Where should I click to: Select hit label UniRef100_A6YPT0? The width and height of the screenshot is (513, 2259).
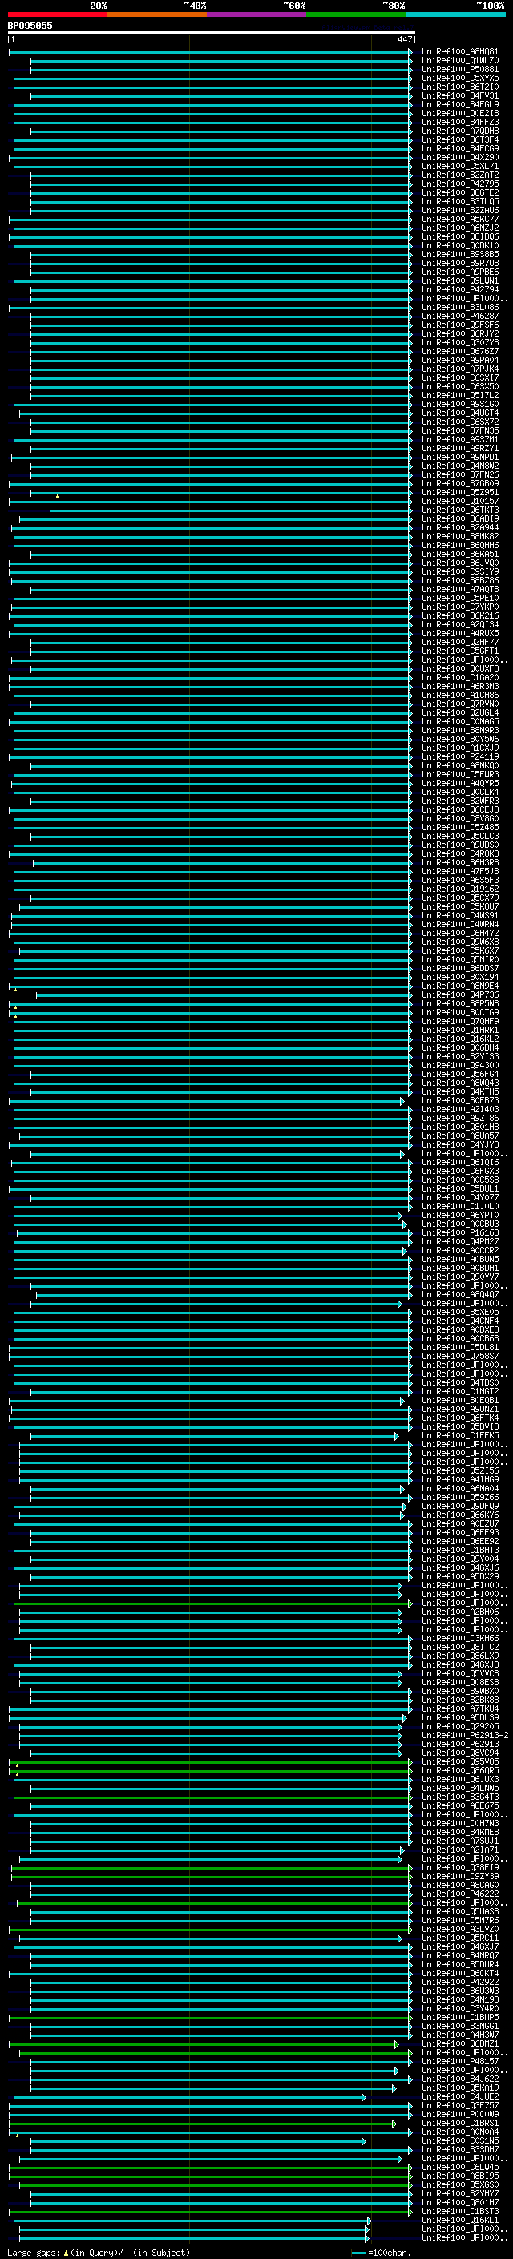[x=460, y=1216]
